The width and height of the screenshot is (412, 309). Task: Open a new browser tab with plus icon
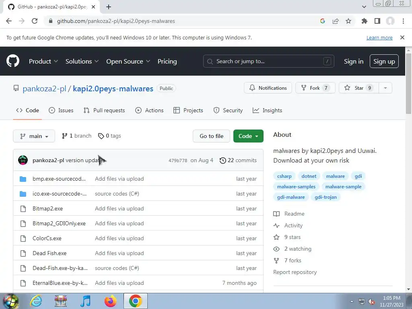click(109, 7)
